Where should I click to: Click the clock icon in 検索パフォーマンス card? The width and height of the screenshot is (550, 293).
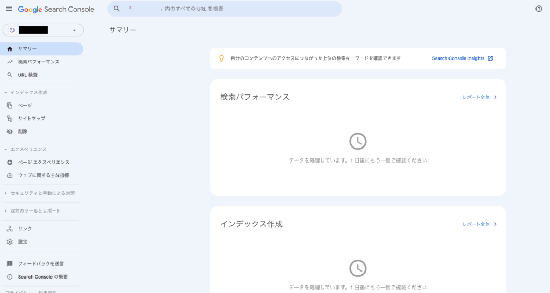358,141
